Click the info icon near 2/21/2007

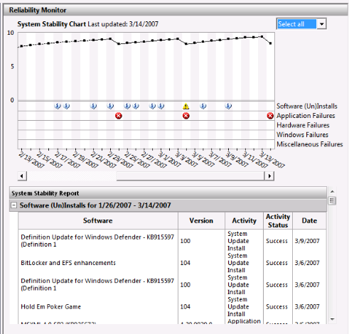tap(94, 106)
